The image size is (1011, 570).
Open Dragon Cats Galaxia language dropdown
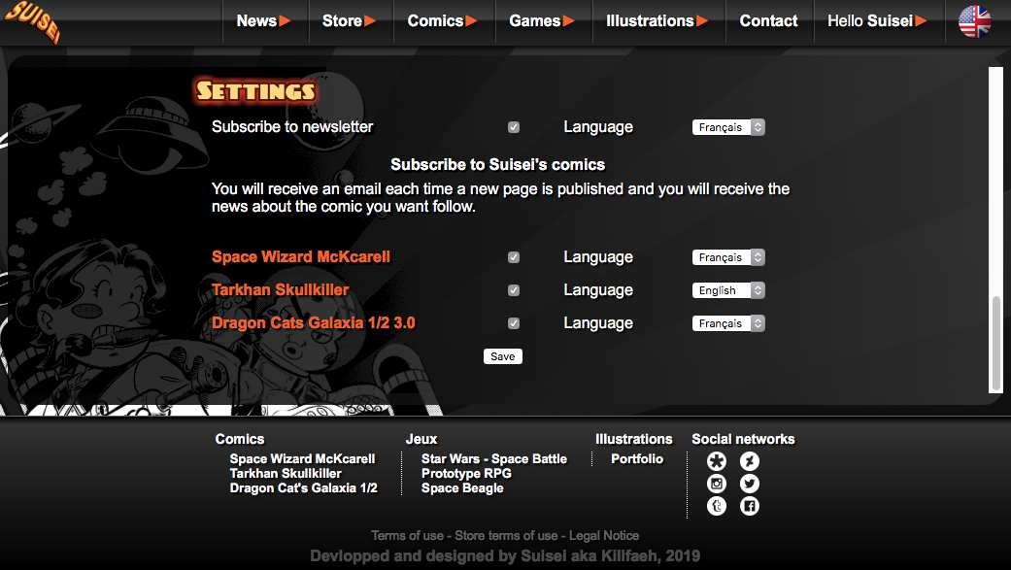pyautogui.click(x=728, y=323)
